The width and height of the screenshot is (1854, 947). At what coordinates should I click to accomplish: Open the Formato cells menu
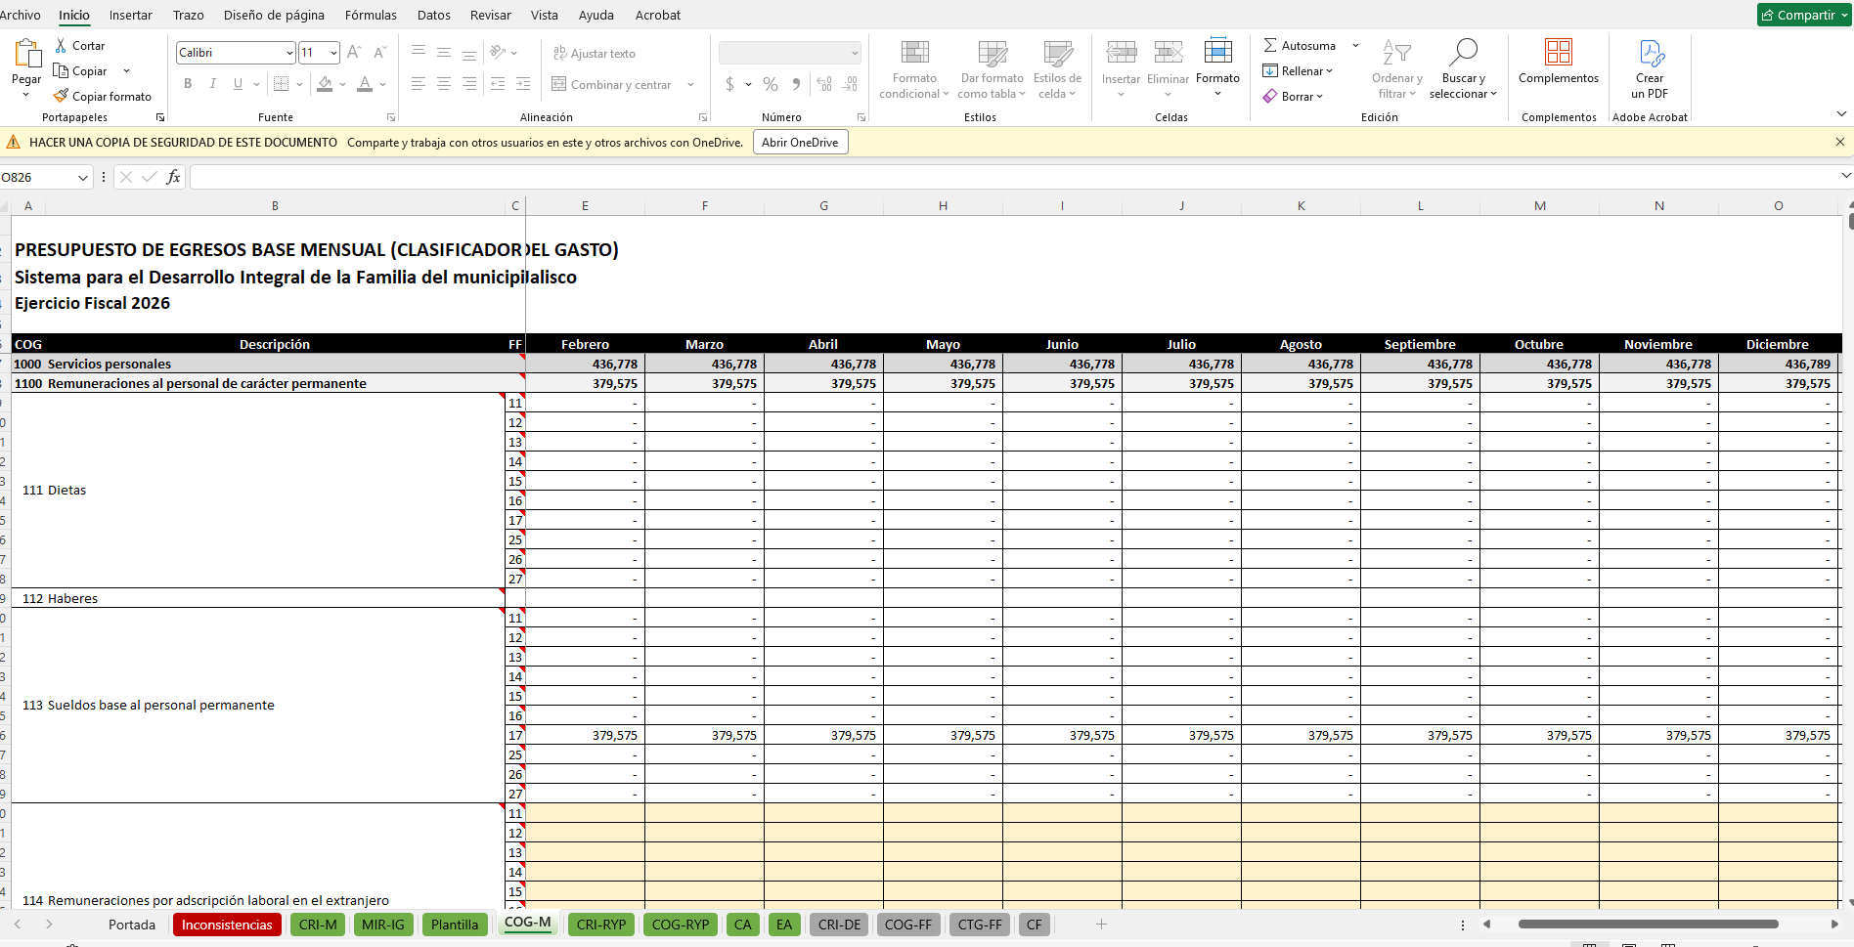[x=1217, y=69]
